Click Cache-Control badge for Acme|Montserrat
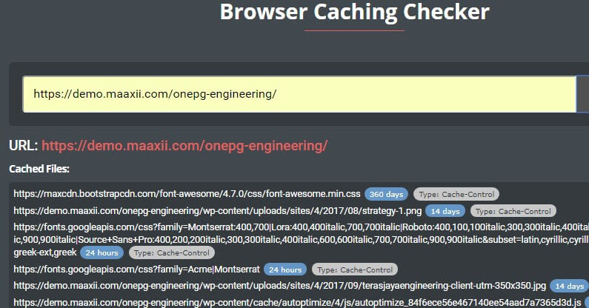 coord(355,269)
